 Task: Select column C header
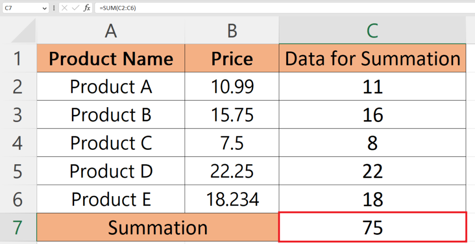point(372,31)
